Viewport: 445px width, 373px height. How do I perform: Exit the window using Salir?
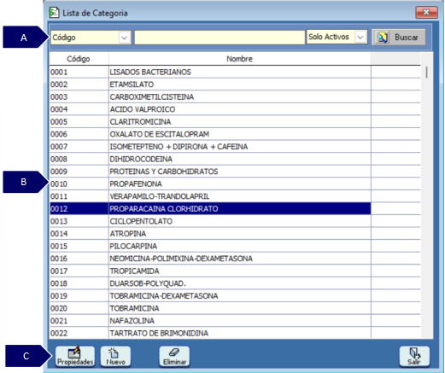click(414, 356)
